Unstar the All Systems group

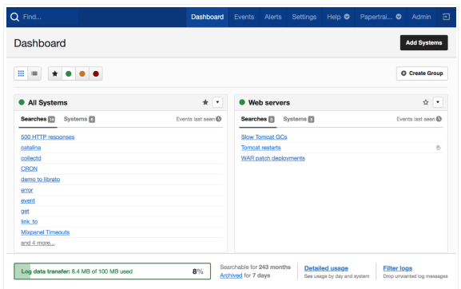[205, 102]
